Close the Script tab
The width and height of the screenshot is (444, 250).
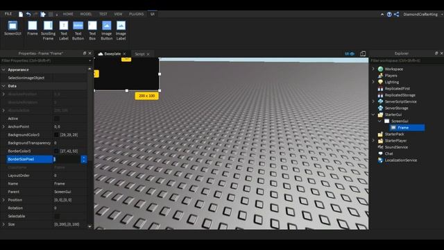pos(148,54)
